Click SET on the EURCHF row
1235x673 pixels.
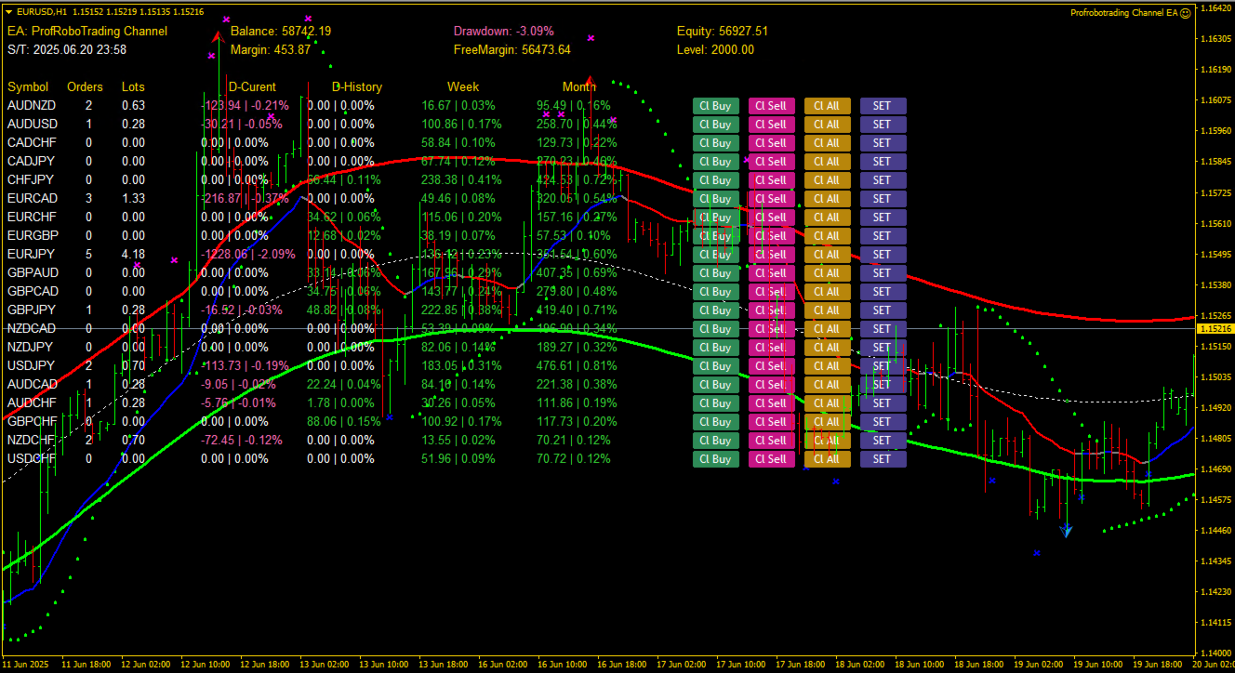pos(883,218)
